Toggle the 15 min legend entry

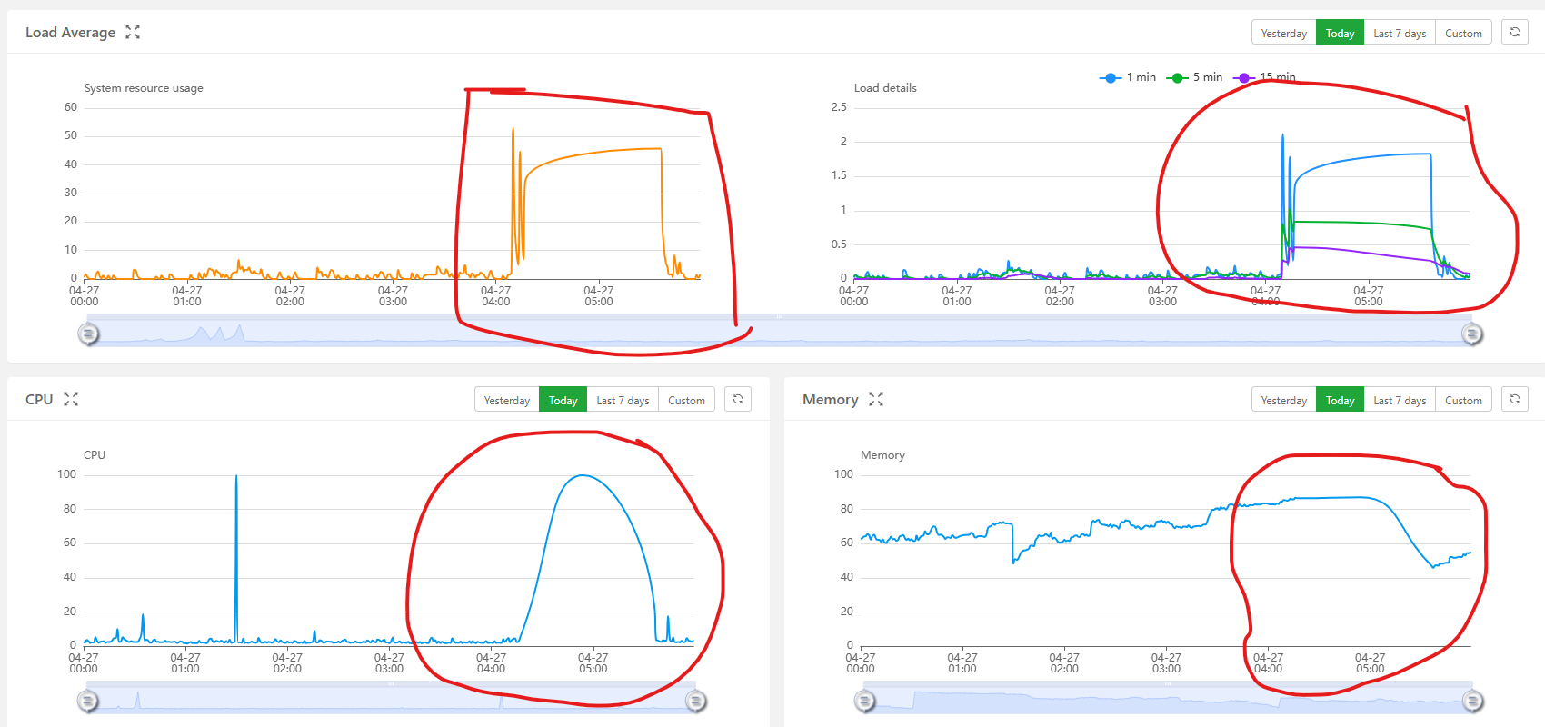[1264, 77]
